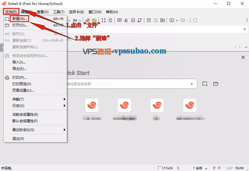Select the highlight pen toolbar icon
The height and width of the screenshot is (171, 249).
tap(127, 20)
